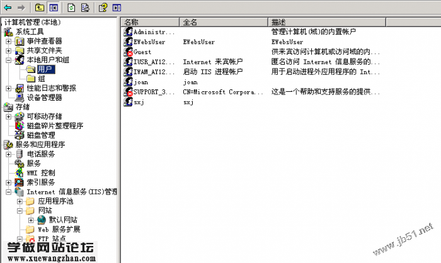The width and height of the screenshot is (441, 263).
Task: Click the Back arrow toolbar icon
Action: [8, 8]
